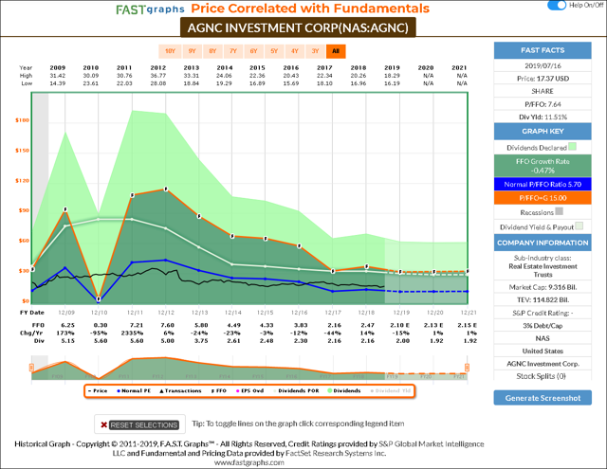Click the 2012 FFO marker on chart
607x469 pixels.
click(166, 189)
